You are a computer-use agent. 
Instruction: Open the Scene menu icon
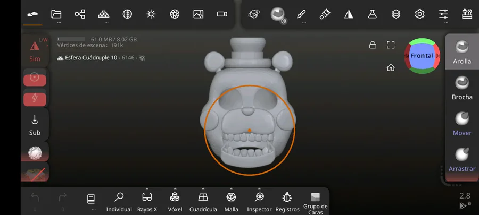tap(32, 14)
